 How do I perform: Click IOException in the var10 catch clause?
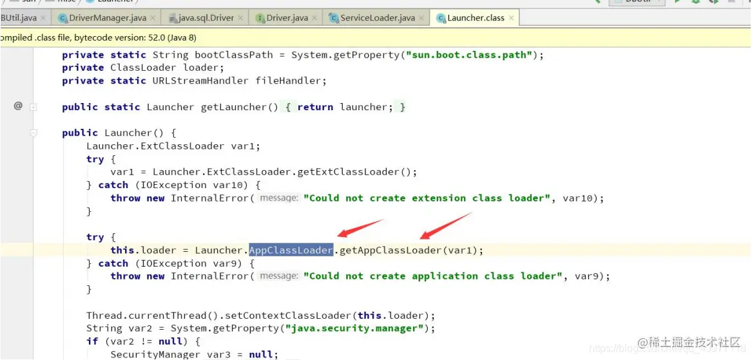[x=173, y=185]
